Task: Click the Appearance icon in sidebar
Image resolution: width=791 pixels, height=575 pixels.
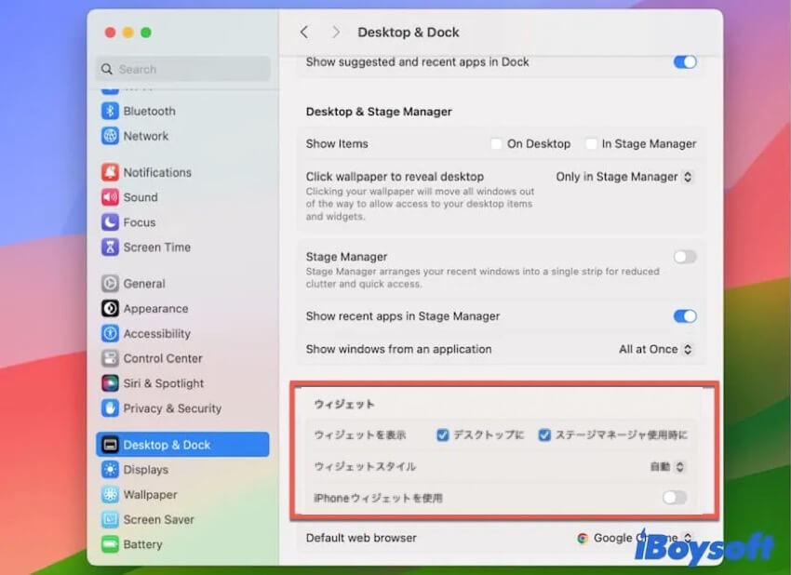Action: click(x=110, y=308)
